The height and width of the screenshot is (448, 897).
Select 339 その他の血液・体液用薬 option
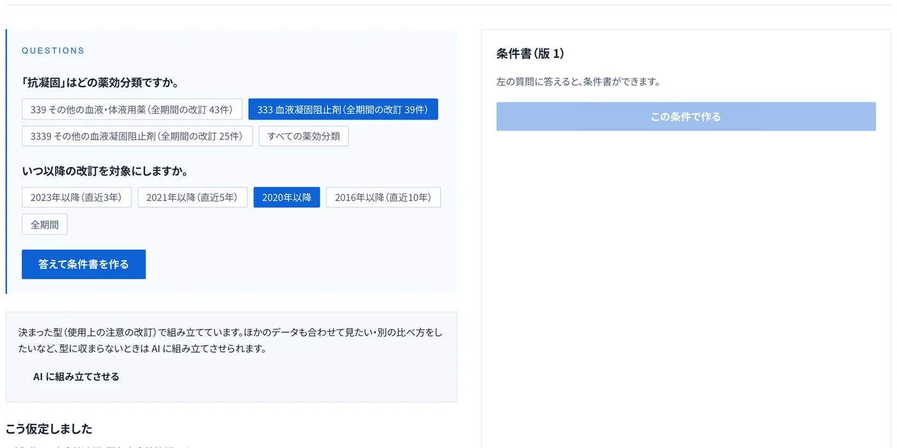point(132,109)
